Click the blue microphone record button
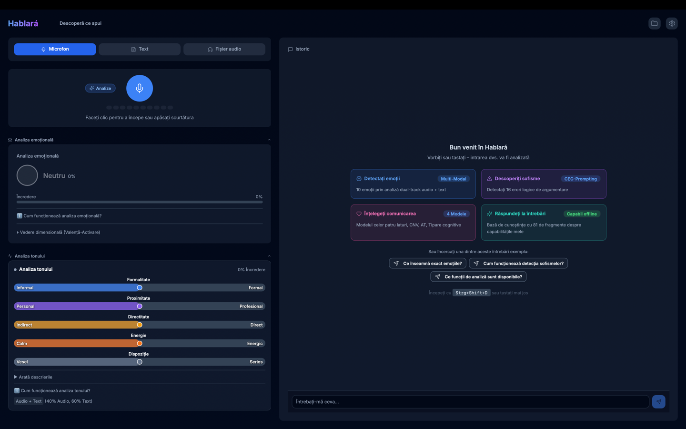The height and width of the screenshot is (429, 686). [139, 88]
